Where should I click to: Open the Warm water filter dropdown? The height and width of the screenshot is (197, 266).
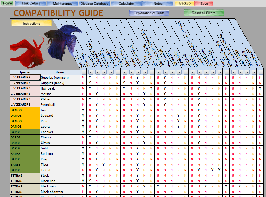point(172,72)
